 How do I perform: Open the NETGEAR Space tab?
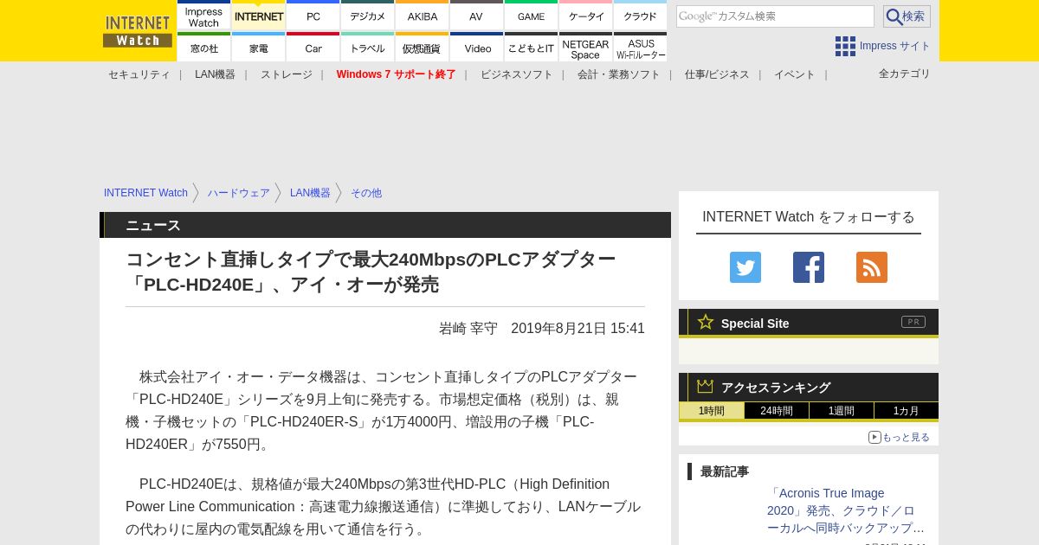pos(586,47)
